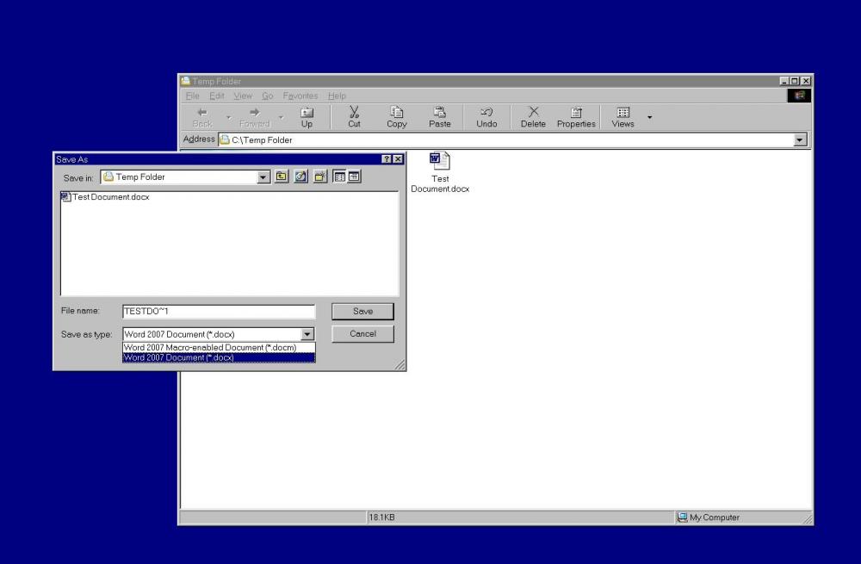The height and width of the screenshot is (564, 861).
Task: Switch Save As dialog to Details view
Action: tap(354, 177)
